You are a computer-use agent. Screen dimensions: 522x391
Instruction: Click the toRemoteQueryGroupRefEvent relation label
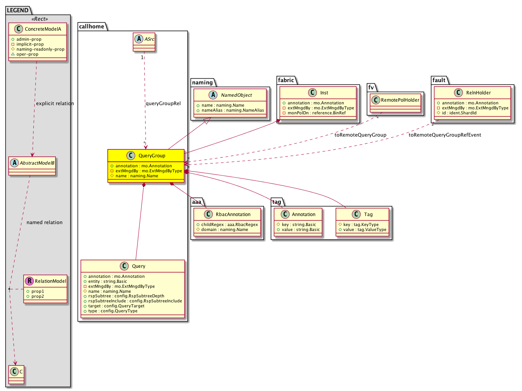445,135
